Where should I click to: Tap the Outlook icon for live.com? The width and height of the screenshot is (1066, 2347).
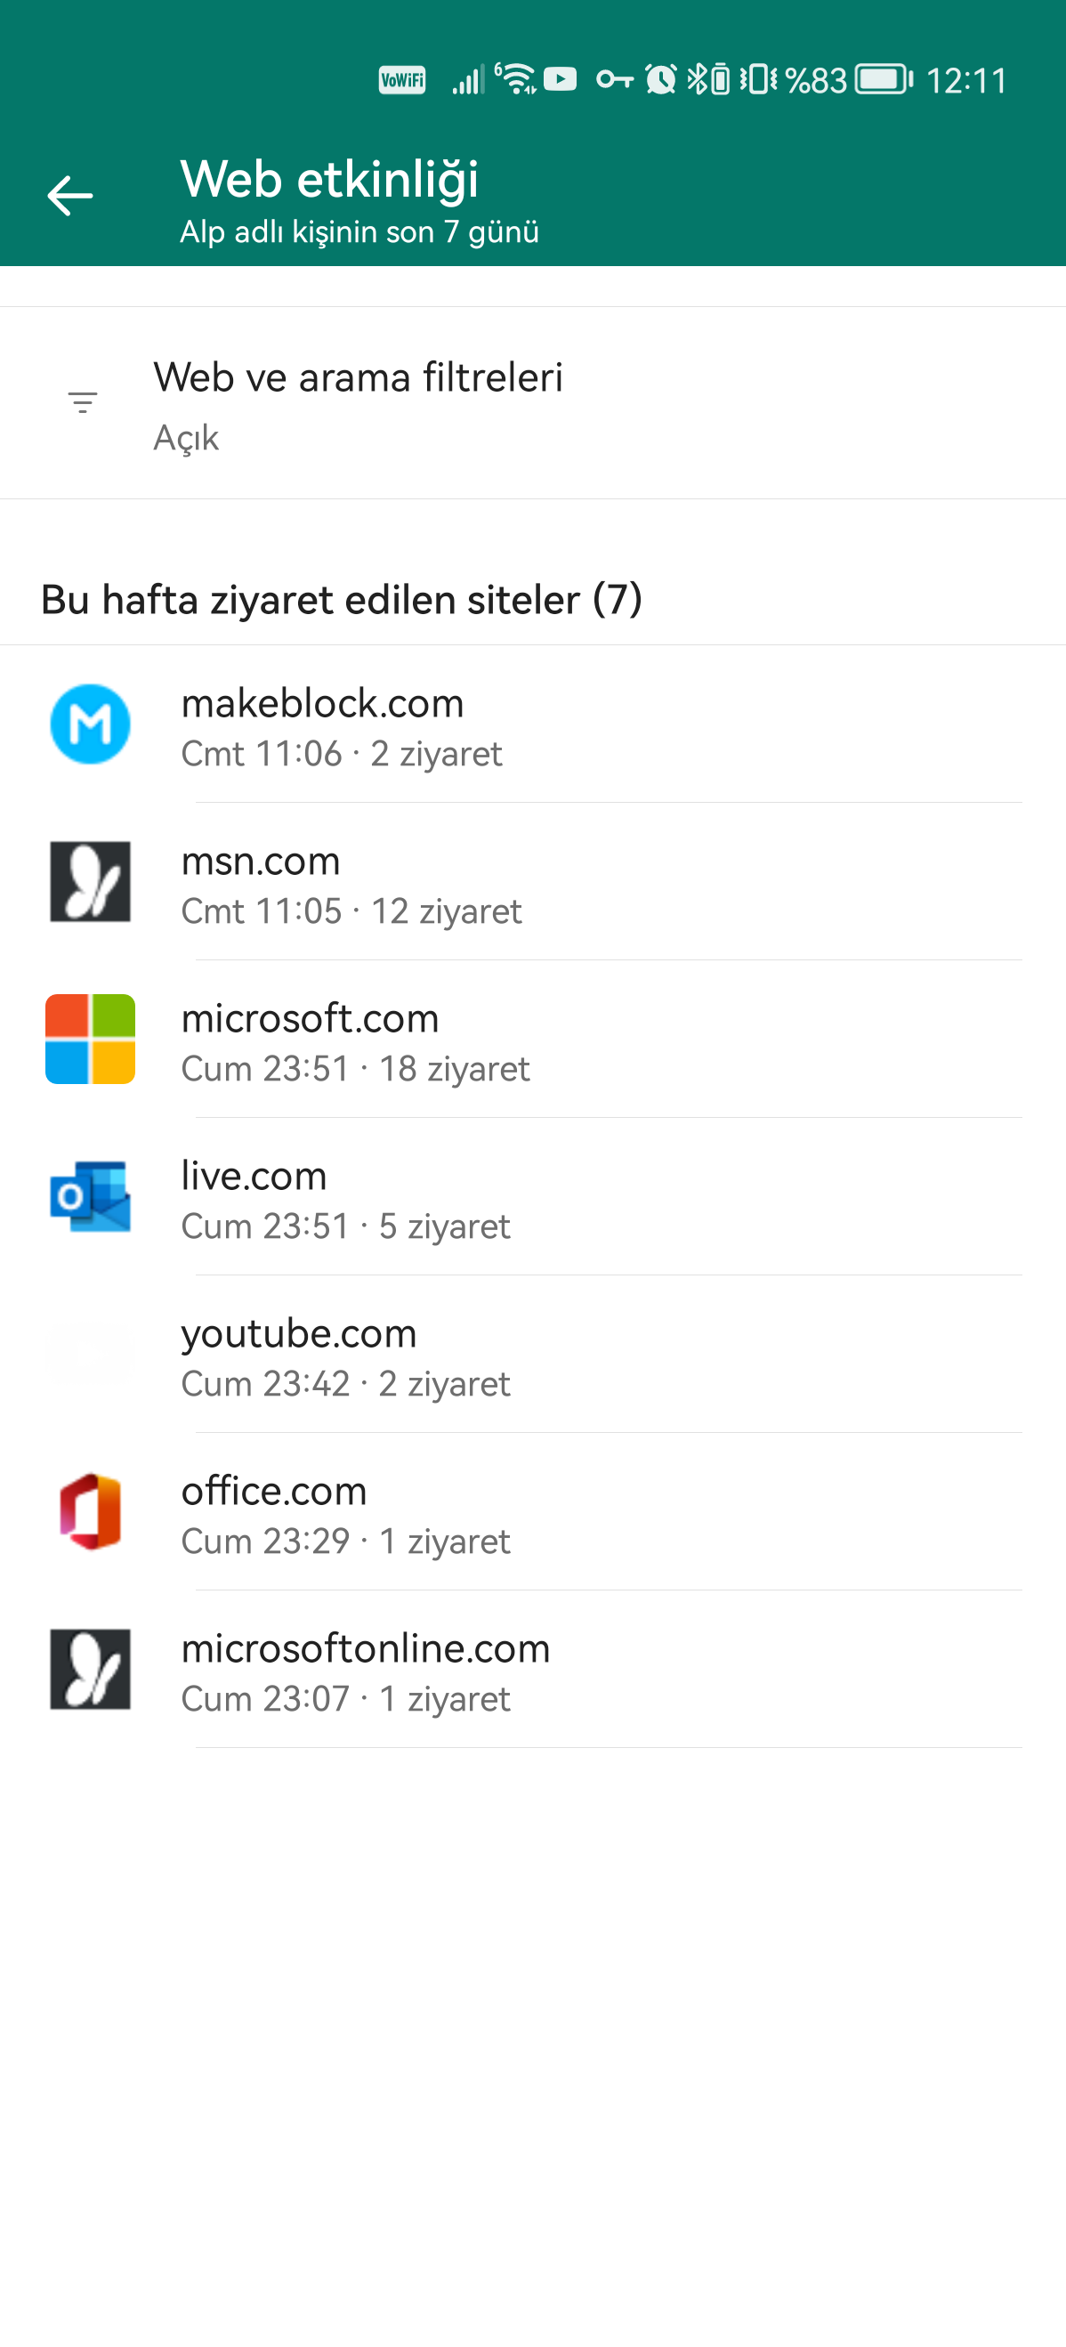[90, 1197]
